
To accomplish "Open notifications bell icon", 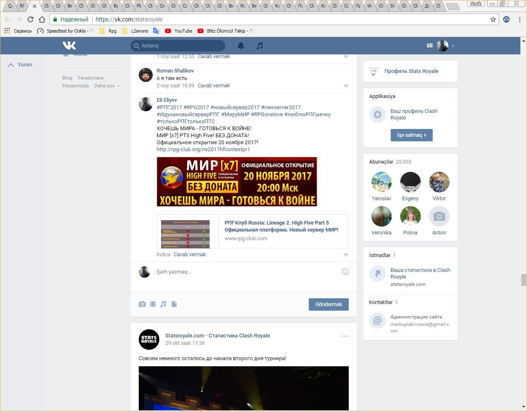I will pos(241,46).
